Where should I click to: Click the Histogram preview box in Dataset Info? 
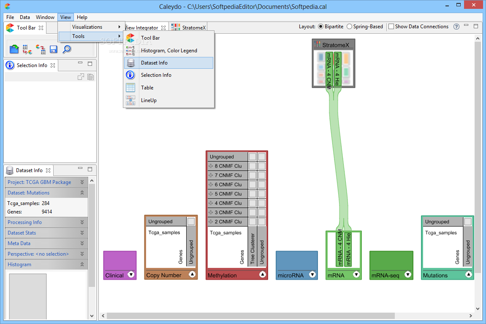tap(27, 297)
